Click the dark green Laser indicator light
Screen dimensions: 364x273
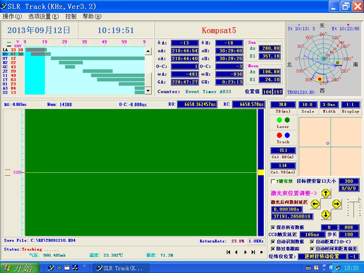click(x=287, y=120)
